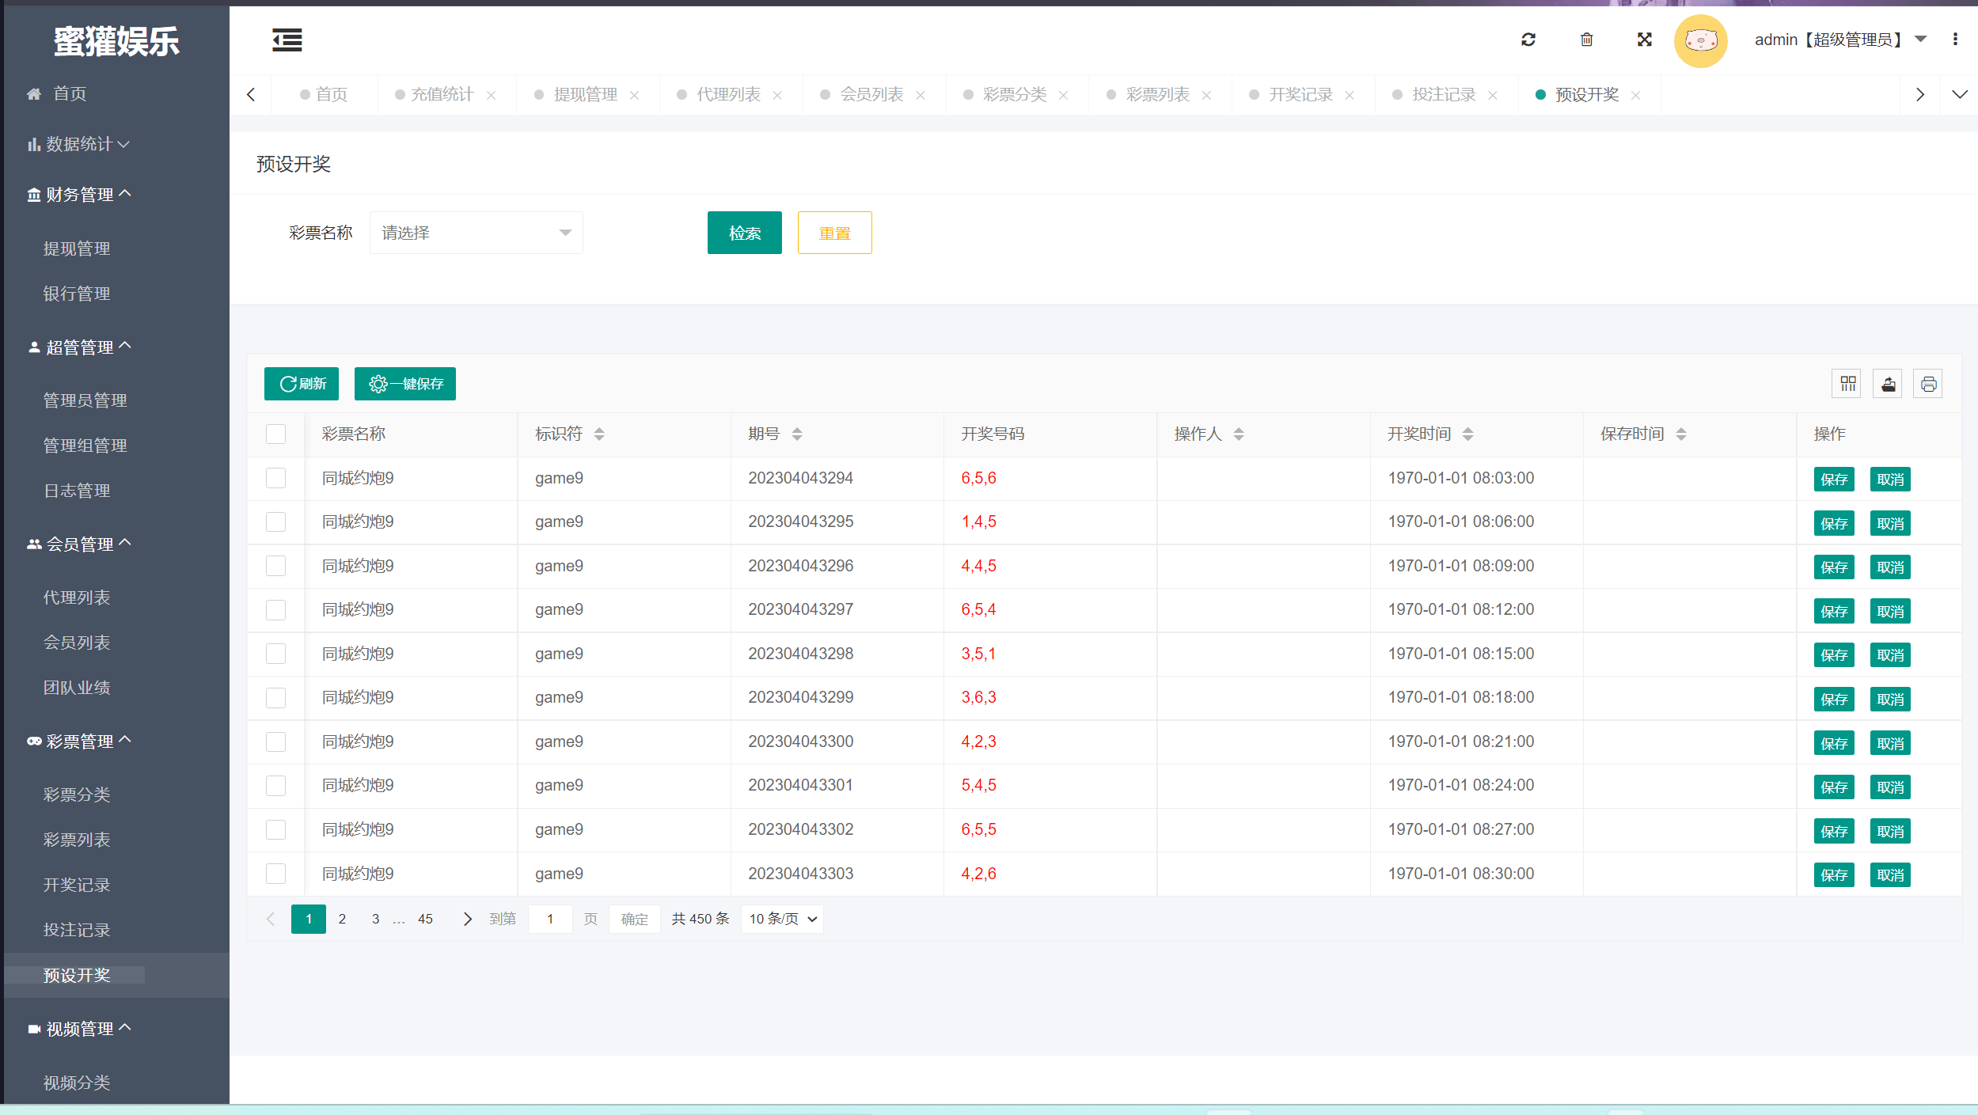
Task: Close the 会员列表 tab
Action: [x=921, y=95]
